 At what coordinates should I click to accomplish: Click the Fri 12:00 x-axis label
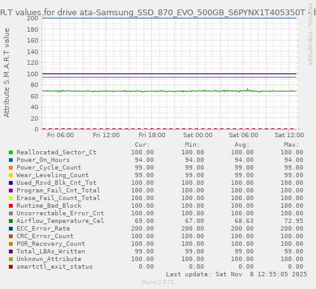pos(106,135)
